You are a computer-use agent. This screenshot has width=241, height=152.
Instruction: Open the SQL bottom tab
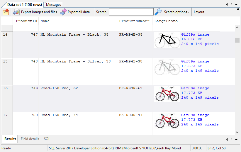[x=47, y=139]
